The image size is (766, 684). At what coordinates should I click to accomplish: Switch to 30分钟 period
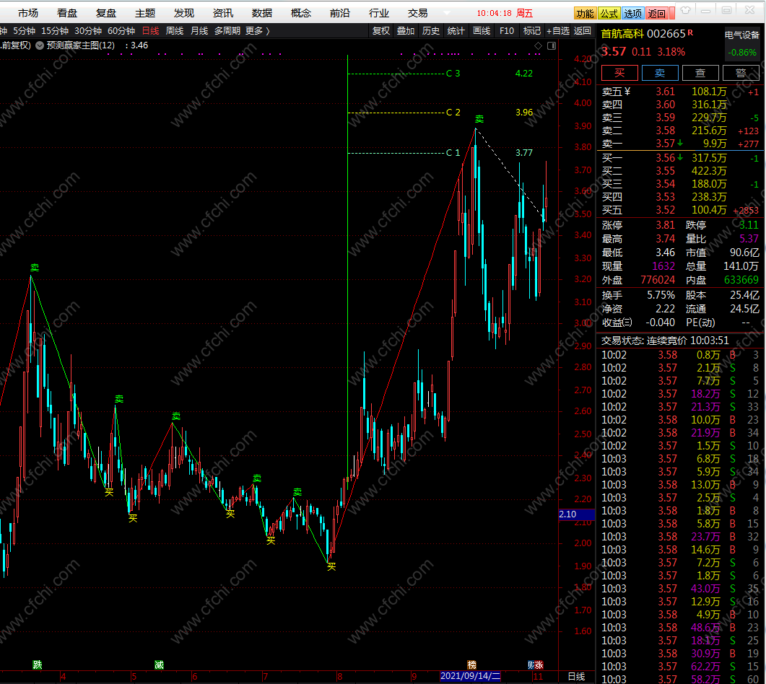[88, 31]
